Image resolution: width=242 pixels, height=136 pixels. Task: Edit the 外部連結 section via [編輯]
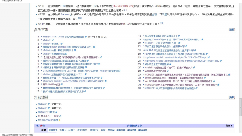[232, 97]
